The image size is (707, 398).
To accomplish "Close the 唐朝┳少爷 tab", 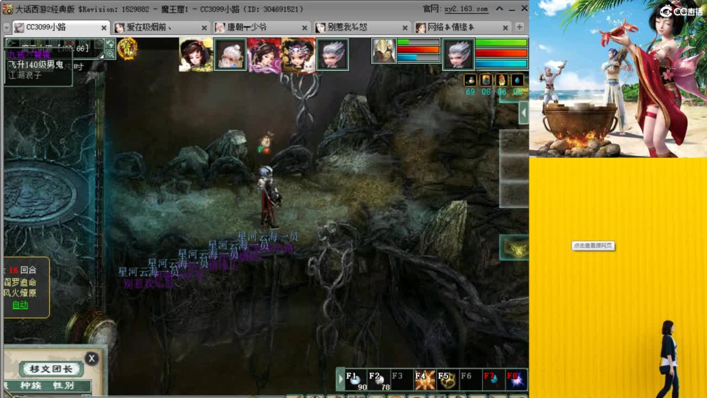I will pos(305,28).
